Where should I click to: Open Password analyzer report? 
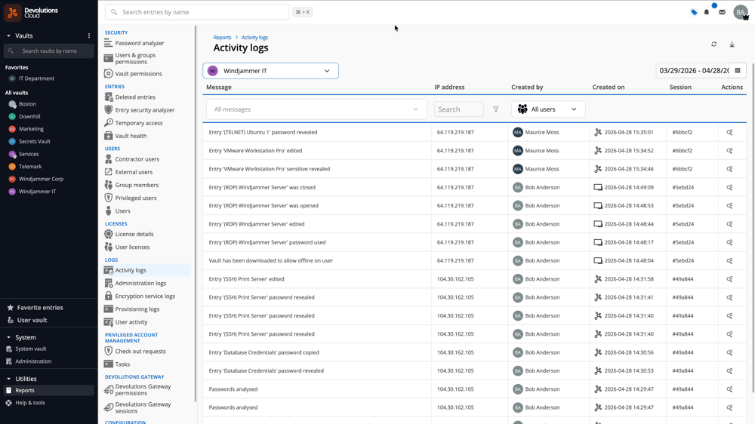pos(140,43)
